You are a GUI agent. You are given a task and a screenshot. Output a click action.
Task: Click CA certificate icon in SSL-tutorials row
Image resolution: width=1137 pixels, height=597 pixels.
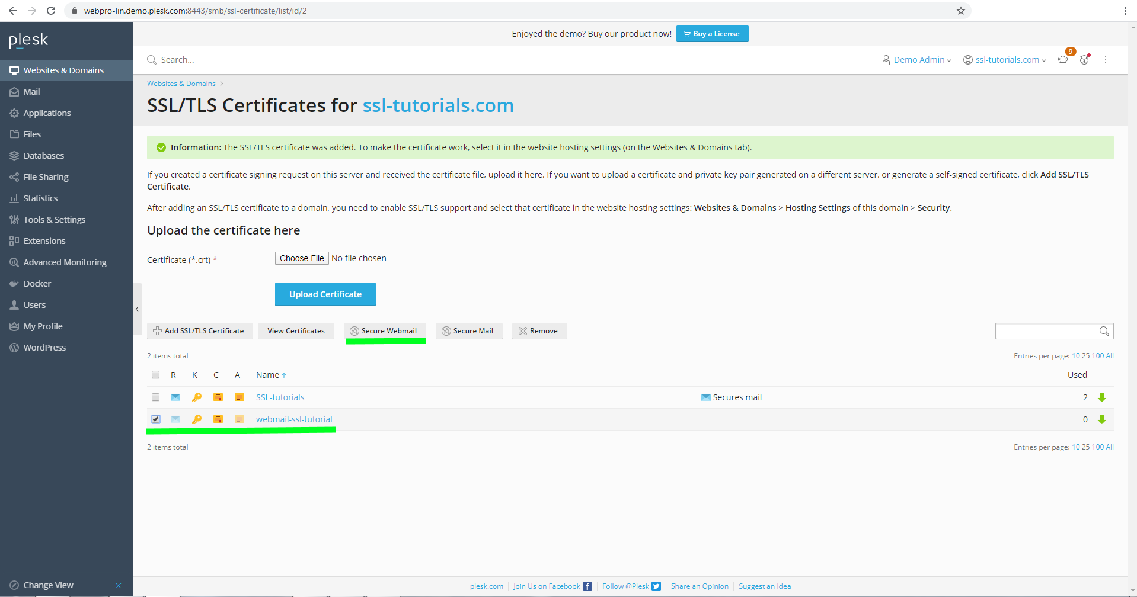click(x=239, y=397)
